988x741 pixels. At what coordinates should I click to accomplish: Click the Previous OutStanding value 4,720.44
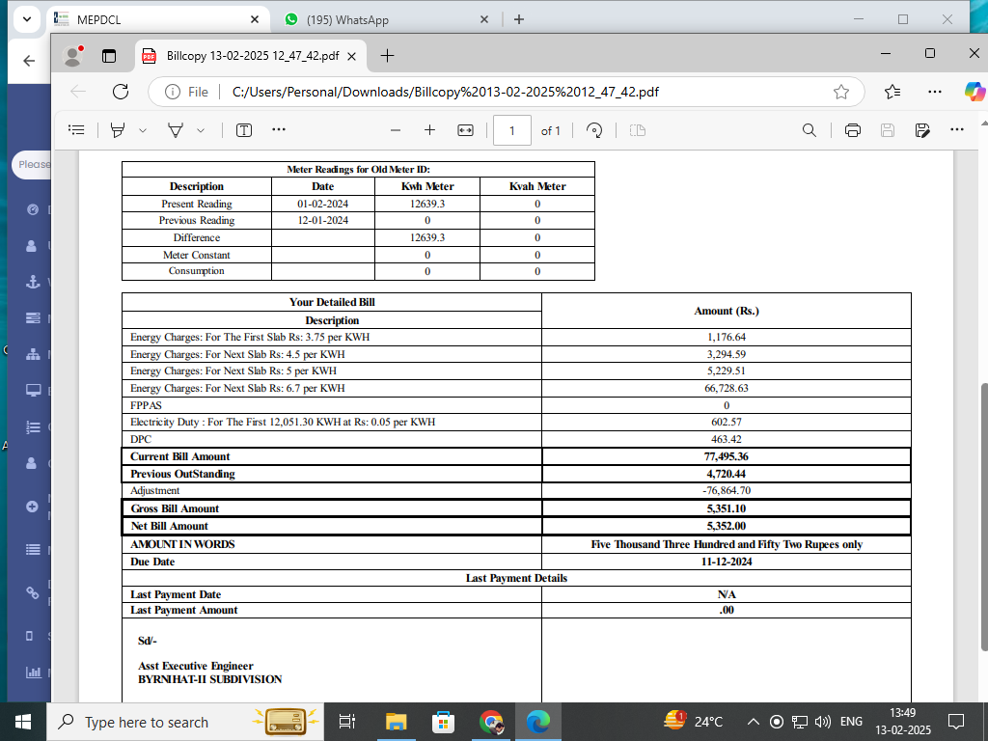tap(727, 474)
